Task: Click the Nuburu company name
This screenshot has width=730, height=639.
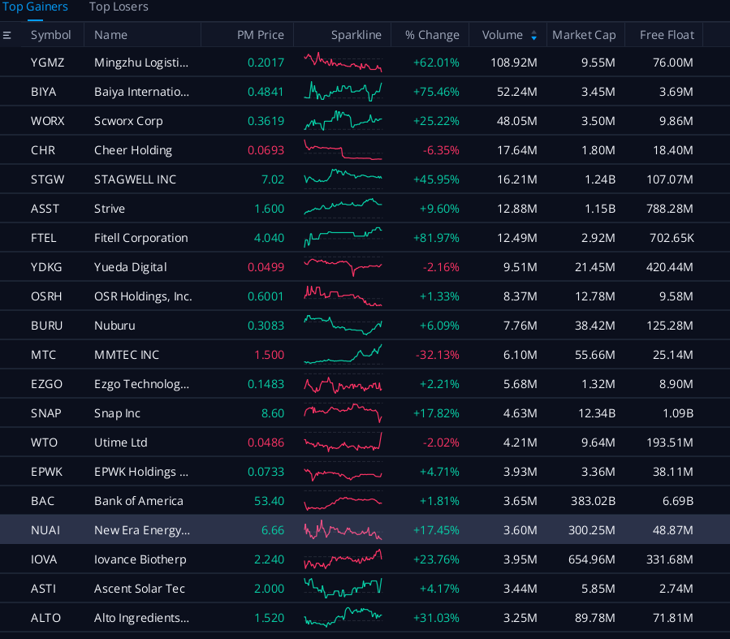Action: [114, 326]
